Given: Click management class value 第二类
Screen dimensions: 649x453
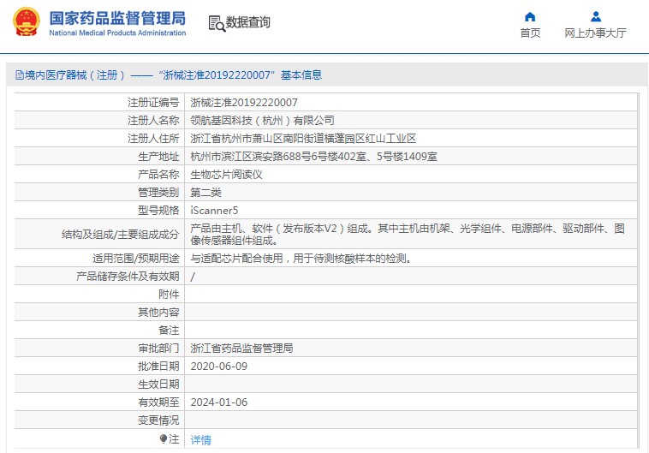Looking at the screenshot, I should point(205,193).
